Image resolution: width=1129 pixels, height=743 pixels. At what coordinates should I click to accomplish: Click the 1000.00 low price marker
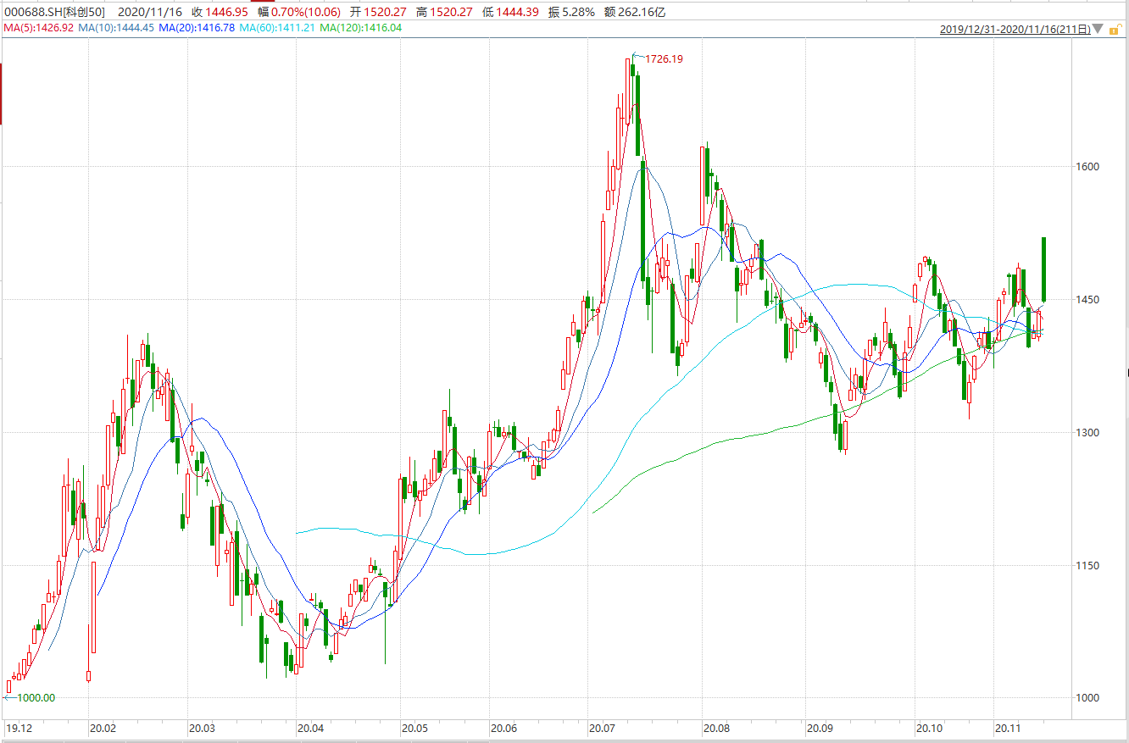[x=36, y=697]
